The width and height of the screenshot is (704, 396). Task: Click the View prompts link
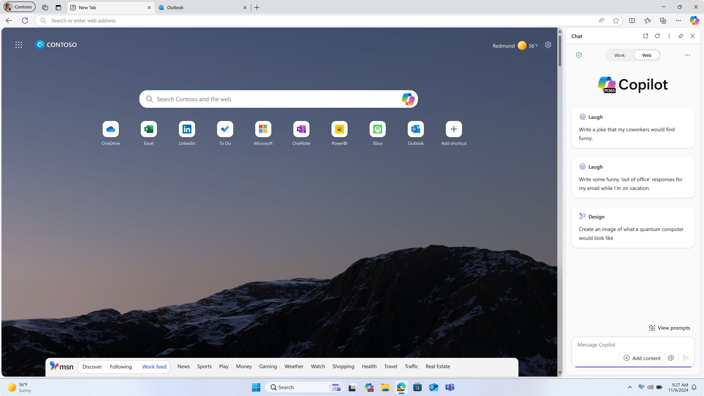coord(670,327)
